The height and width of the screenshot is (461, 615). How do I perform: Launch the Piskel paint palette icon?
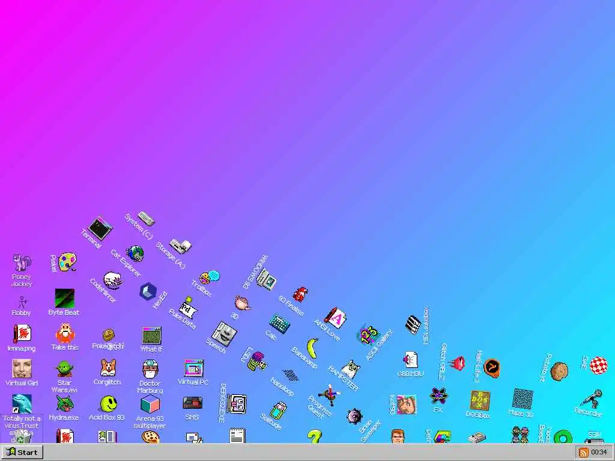[x=67, y=262]
